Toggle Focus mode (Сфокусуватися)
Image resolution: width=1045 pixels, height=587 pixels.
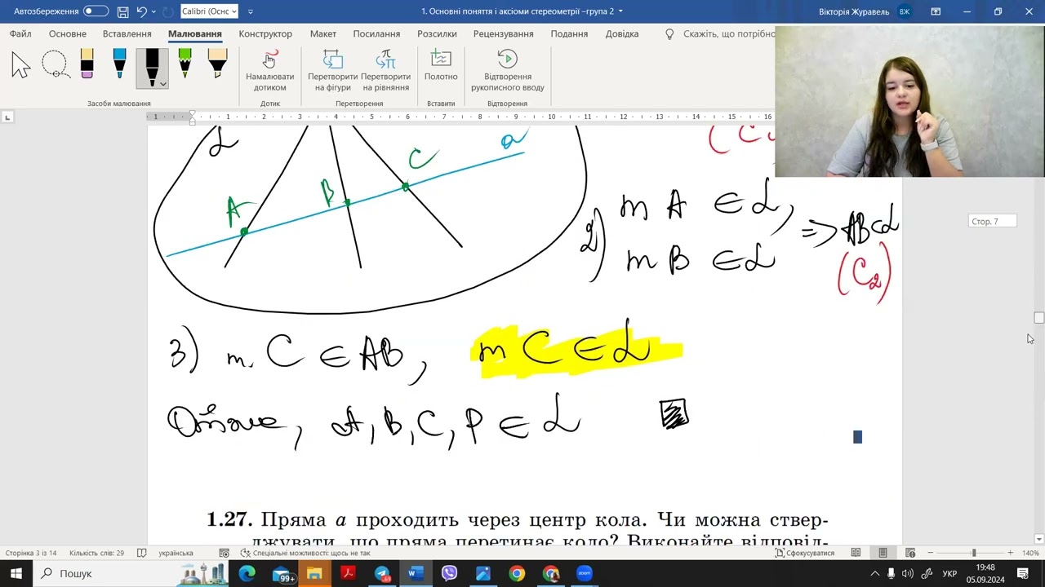tap(804, 553)
